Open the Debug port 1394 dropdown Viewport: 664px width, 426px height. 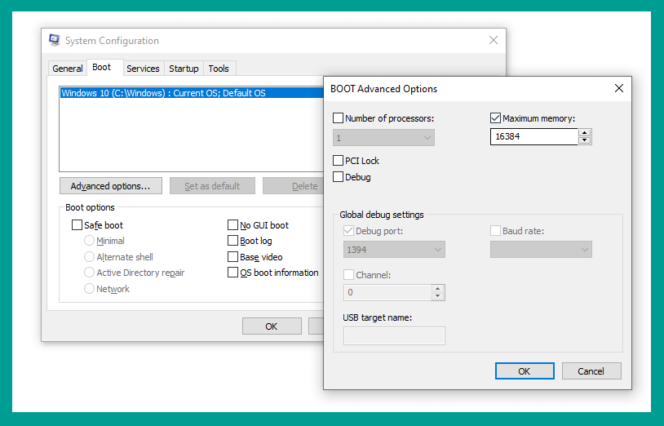[x=394, y=250]
